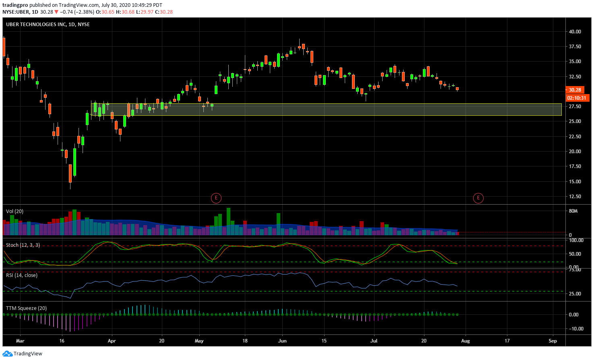Click the TTM Squeeze (20) indicator label
This screenshot has height=361, width=594.
(x=26, y=308)
